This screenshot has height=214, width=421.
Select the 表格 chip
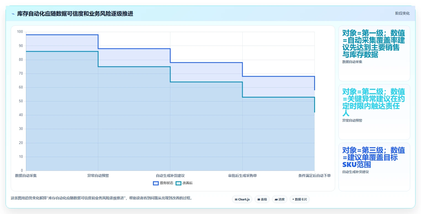262,199
